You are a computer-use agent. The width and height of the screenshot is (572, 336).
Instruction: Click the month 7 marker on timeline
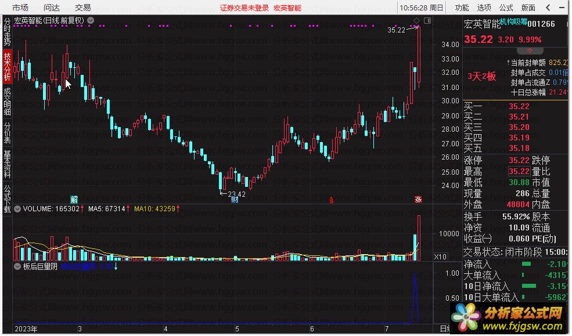coord(387,329)
